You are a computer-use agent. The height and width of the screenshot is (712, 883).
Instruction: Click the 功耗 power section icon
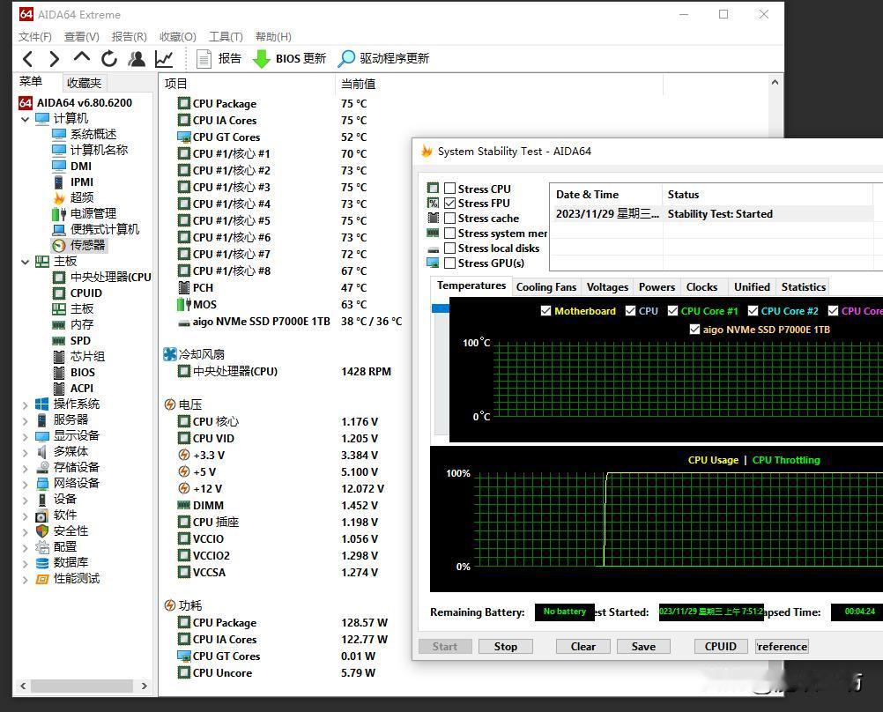click(169, 605)
